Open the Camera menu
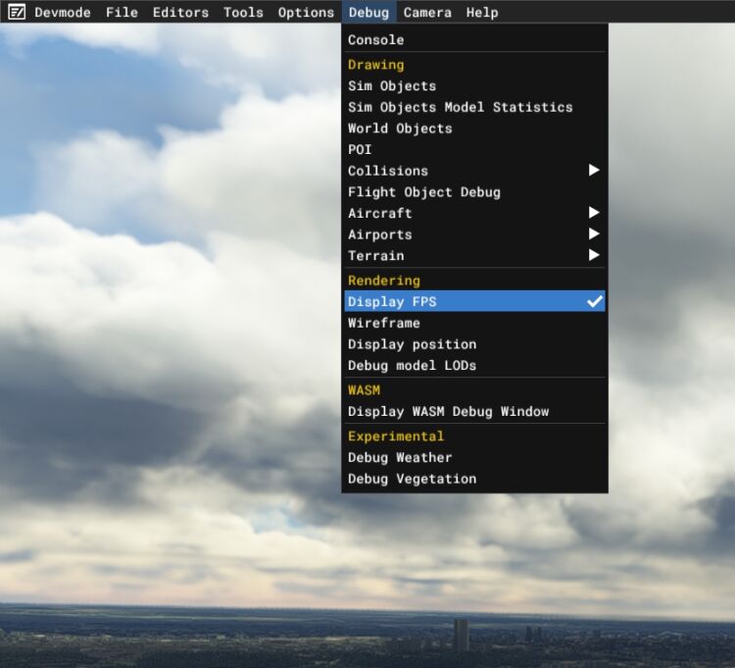The image size is (735, 668). (x=427, y=13)
